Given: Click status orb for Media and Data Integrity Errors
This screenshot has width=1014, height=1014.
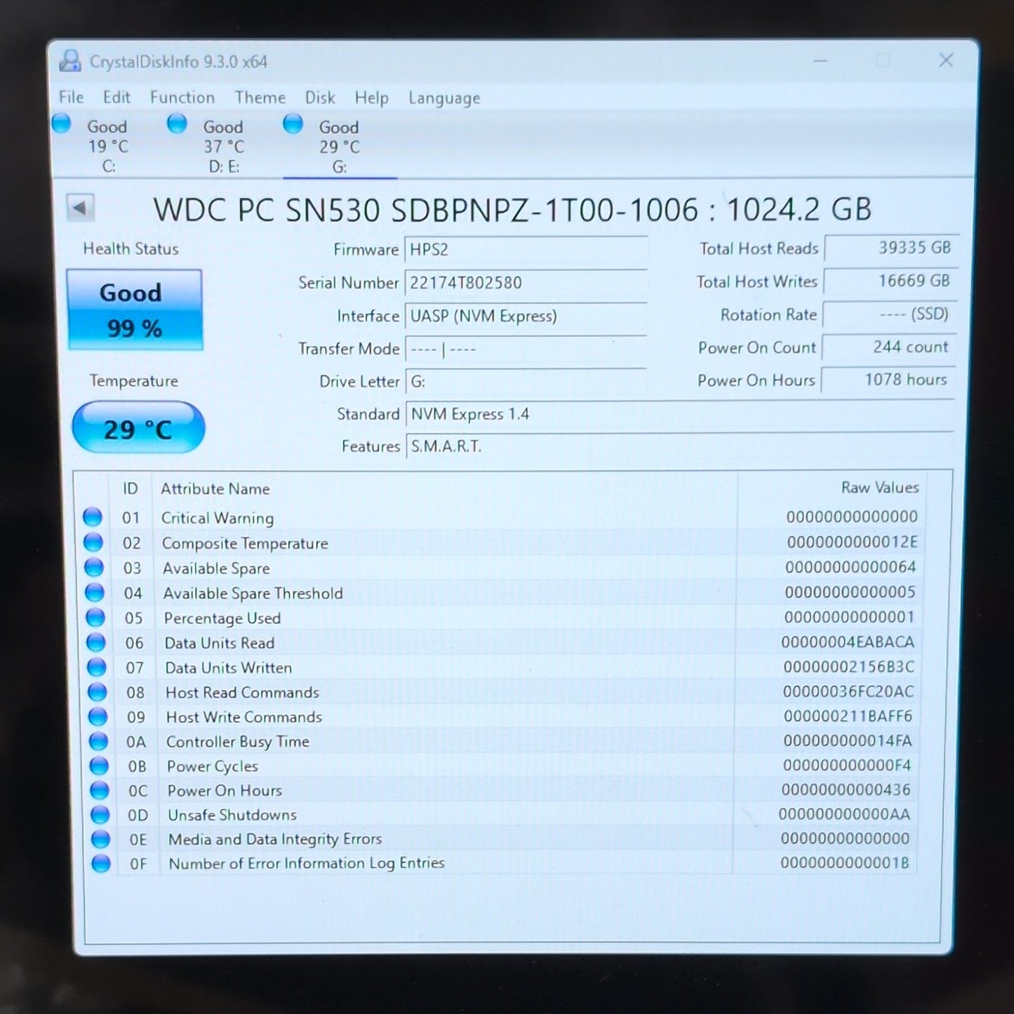Looking at the screenshot, I should tap(101, 839).
